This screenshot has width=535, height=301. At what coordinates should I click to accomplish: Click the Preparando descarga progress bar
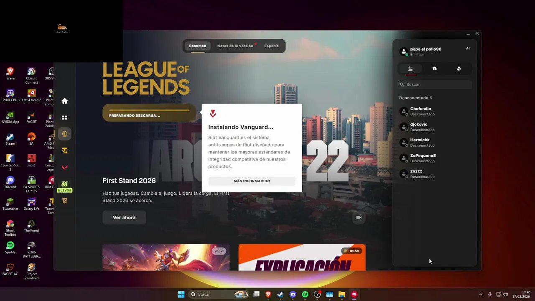[x=149, y=113]
